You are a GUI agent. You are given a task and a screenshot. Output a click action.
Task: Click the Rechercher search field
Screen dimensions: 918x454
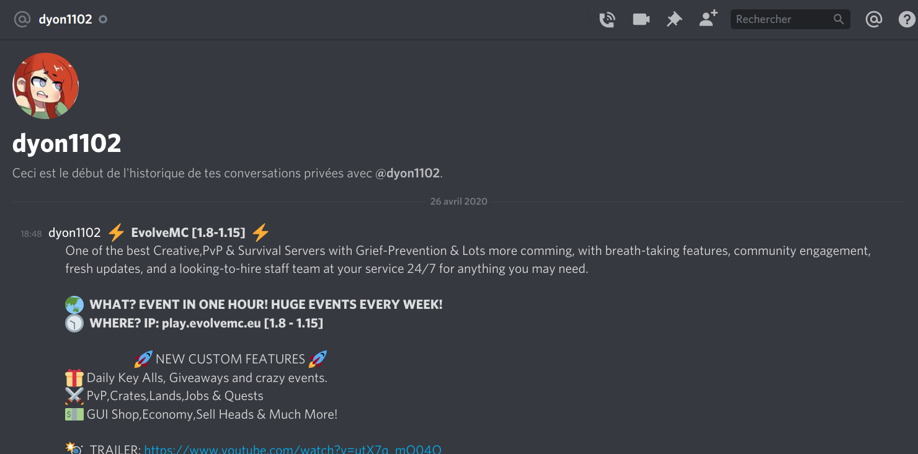click(x=790, y=19)
